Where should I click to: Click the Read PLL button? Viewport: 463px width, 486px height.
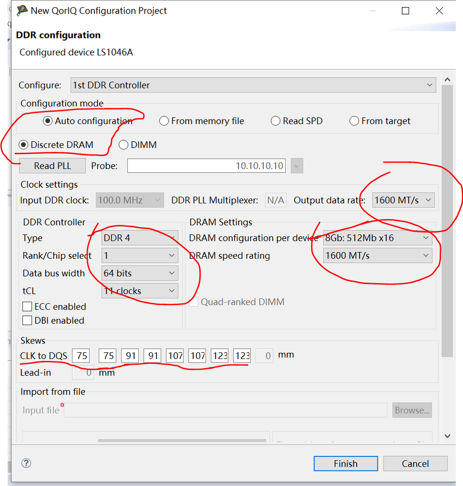click(x=52, y=166)
